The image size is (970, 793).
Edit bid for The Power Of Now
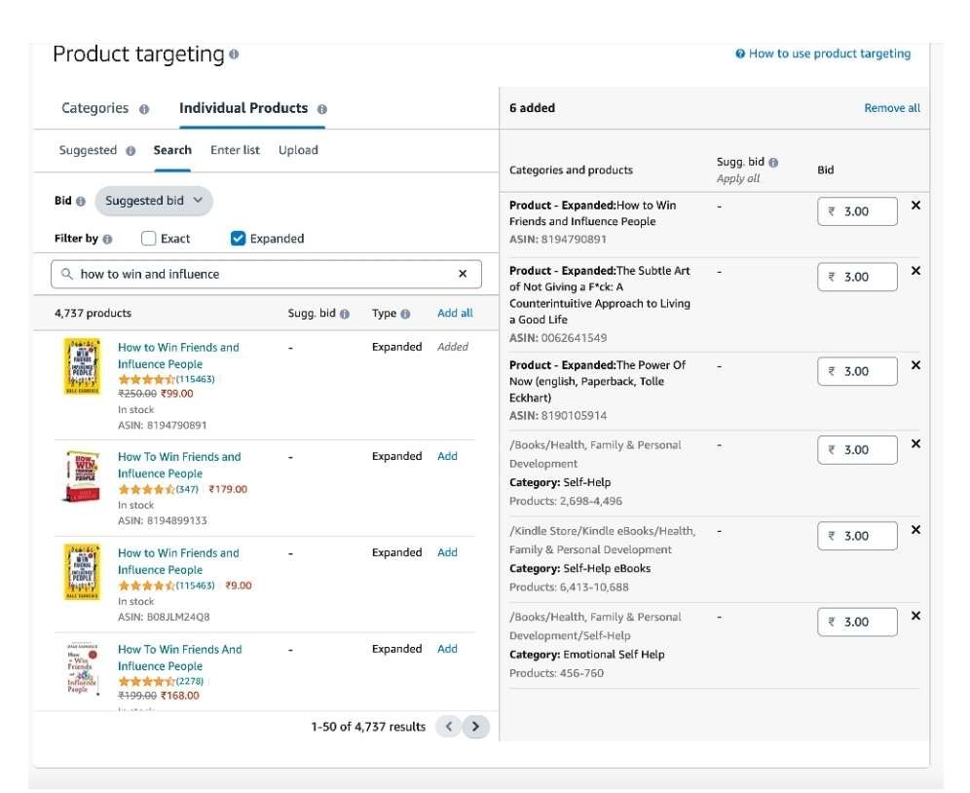coord(857,371)
